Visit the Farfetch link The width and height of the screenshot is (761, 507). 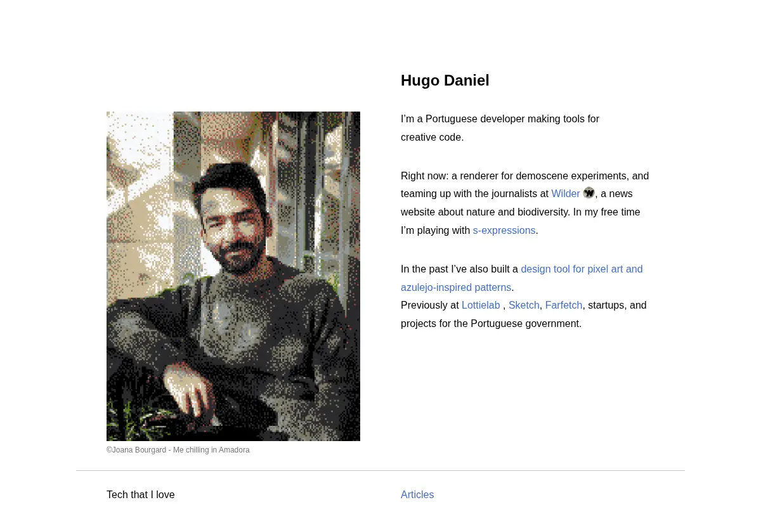[x=564, y=305]
